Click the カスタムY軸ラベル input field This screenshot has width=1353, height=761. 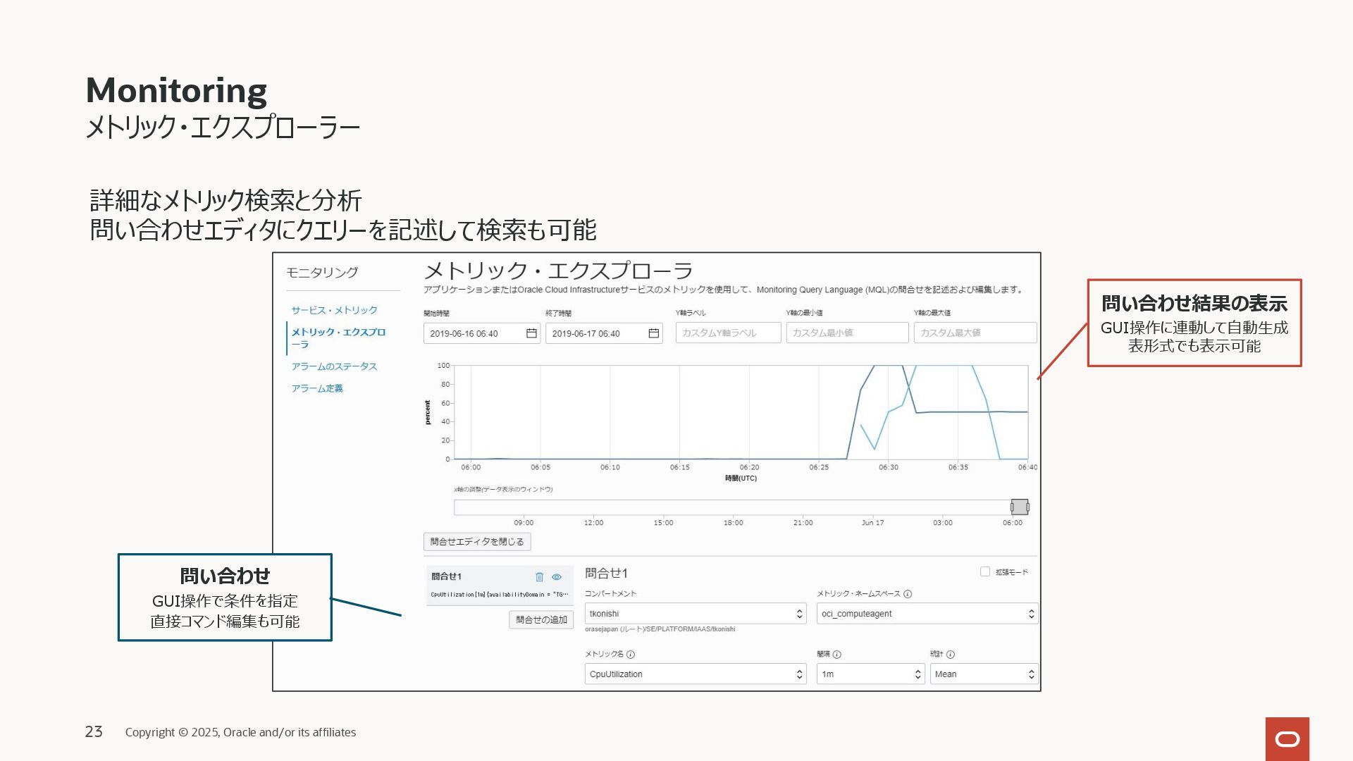coord(729,333)
